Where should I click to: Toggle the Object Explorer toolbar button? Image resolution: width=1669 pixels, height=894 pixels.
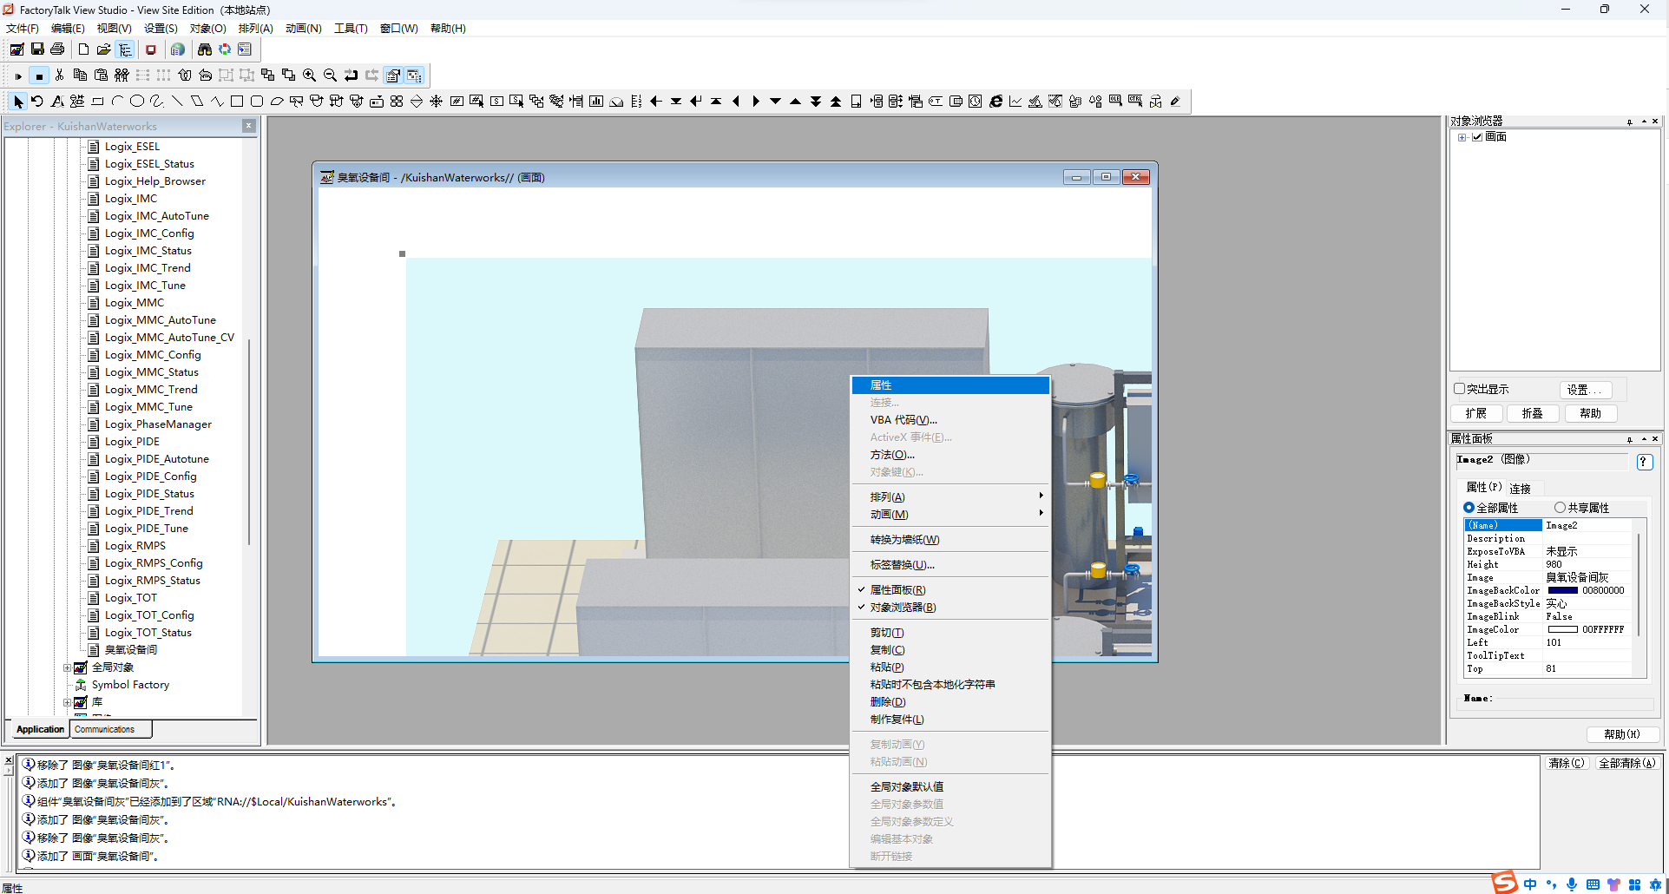point(414,76)
